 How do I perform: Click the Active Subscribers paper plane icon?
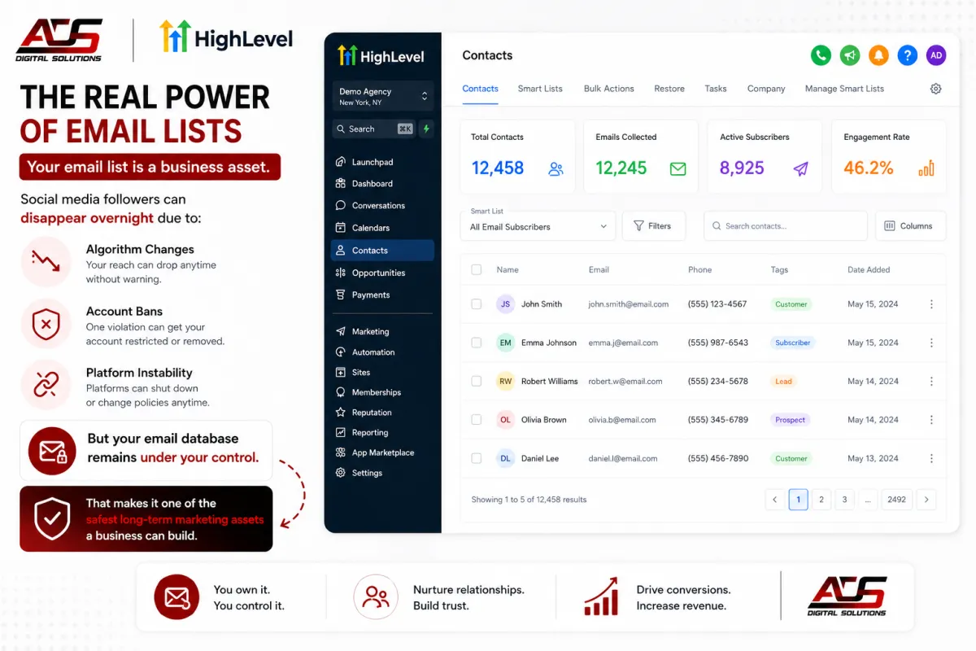pyautogui.click(x=801, y=169)
